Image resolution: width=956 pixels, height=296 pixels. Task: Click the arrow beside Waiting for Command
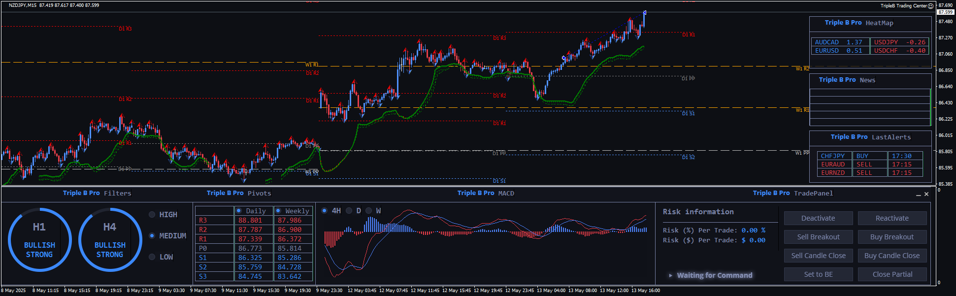coord(670,275)
